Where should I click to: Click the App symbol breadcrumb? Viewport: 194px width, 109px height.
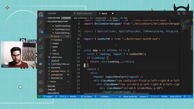124,18
